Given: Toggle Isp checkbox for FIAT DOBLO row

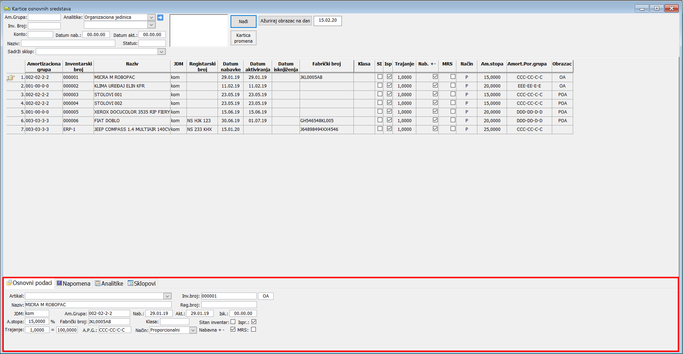Looking at the screenshot, I should [389, 120].
